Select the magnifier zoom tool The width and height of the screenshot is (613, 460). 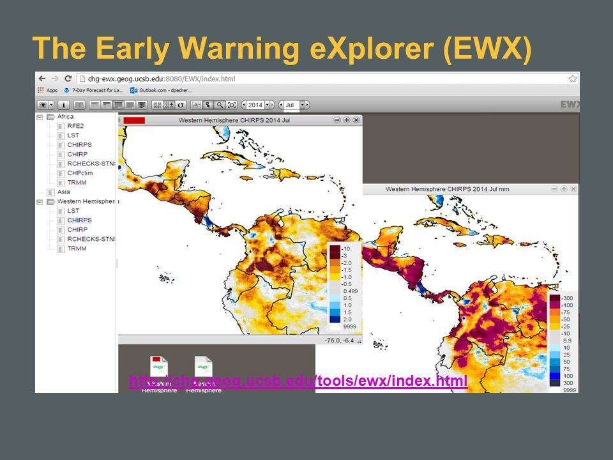[220, 105]
